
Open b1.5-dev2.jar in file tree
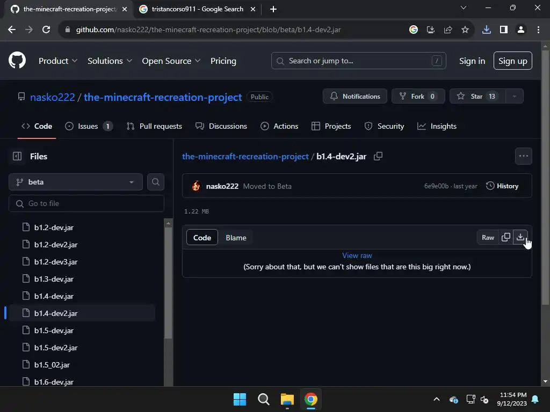click(x=82, y=348)
